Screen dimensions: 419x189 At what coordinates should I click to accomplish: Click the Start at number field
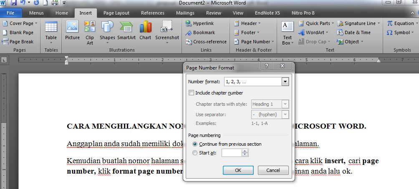[232, 153]
